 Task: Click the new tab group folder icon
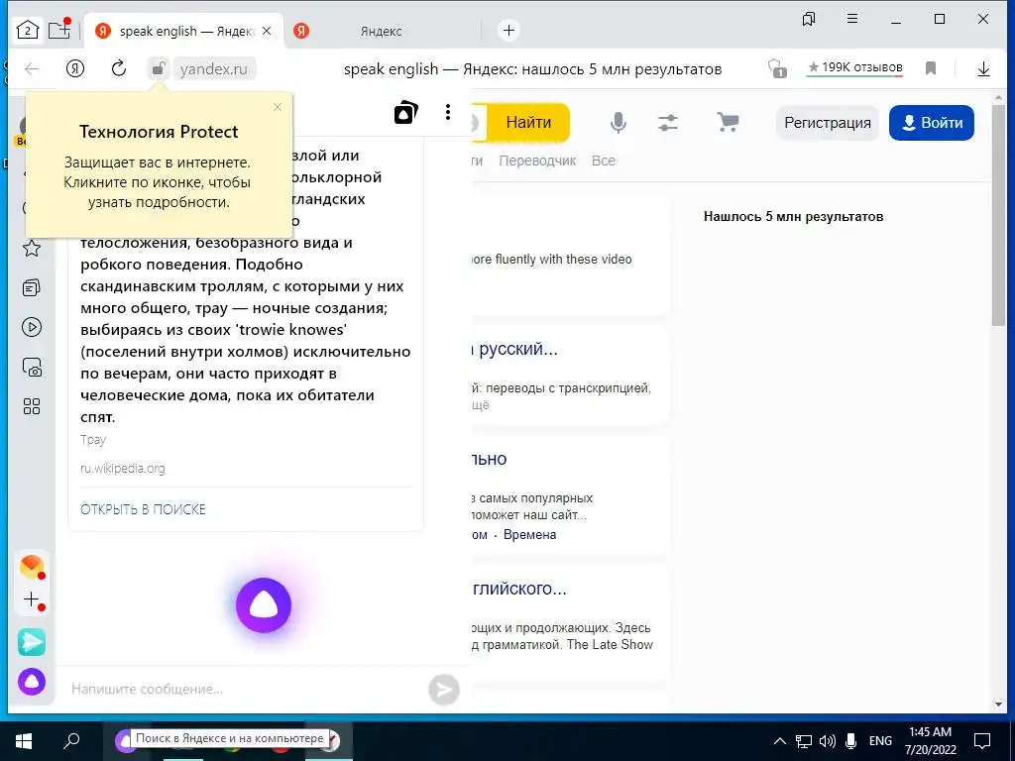(59, 30)
